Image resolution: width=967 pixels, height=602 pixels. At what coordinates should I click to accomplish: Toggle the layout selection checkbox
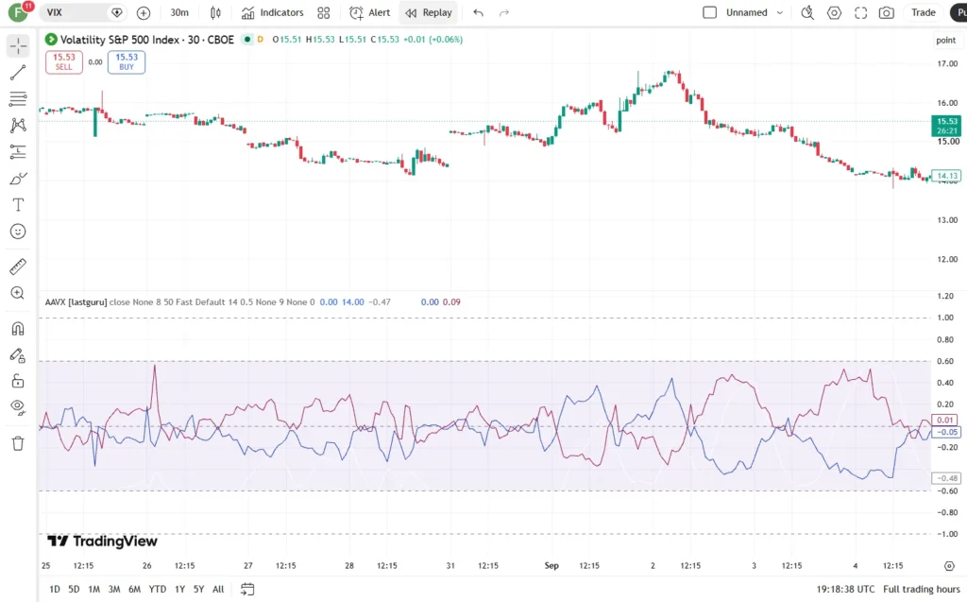pyautogui.click(x=710, y=12)
